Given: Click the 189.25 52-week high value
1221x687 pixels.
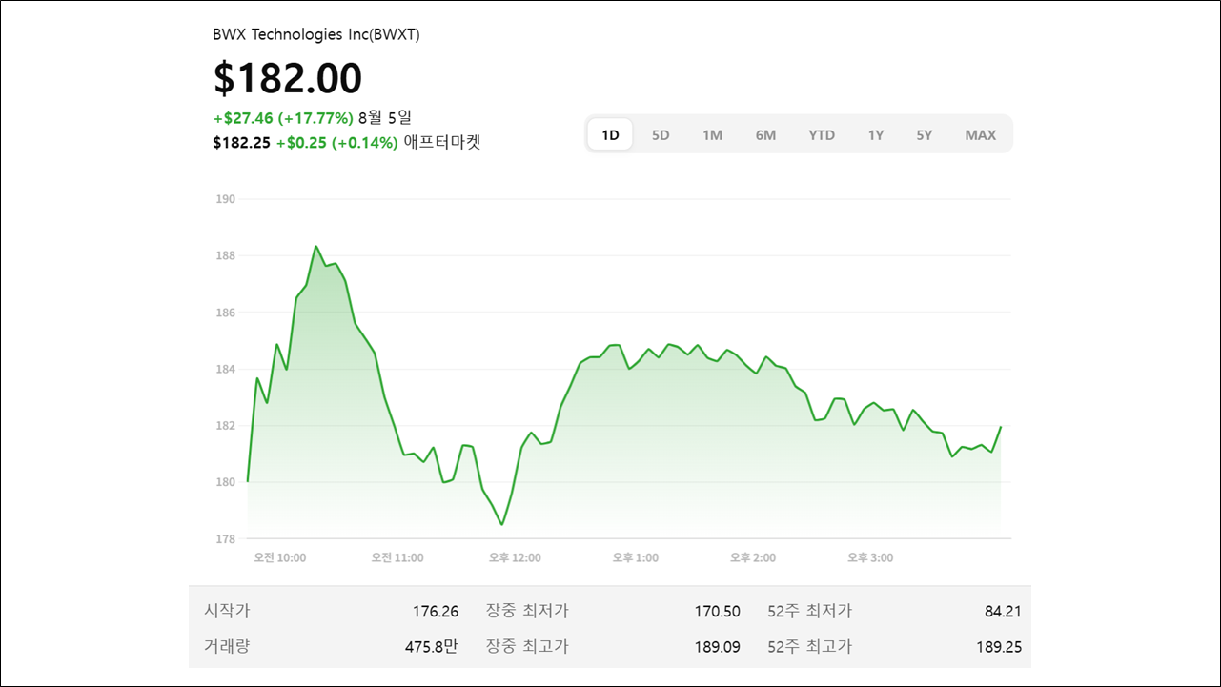Looking at the screenshot, I should coord(999,647).
